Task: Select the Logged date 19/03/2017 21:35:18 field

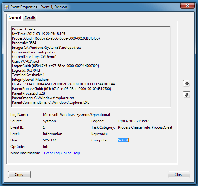Action: click(x=133, y=121)
